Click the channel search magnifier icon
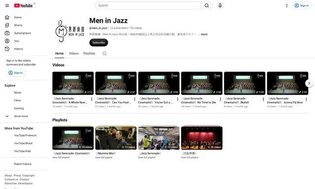 tap(104, 54)
